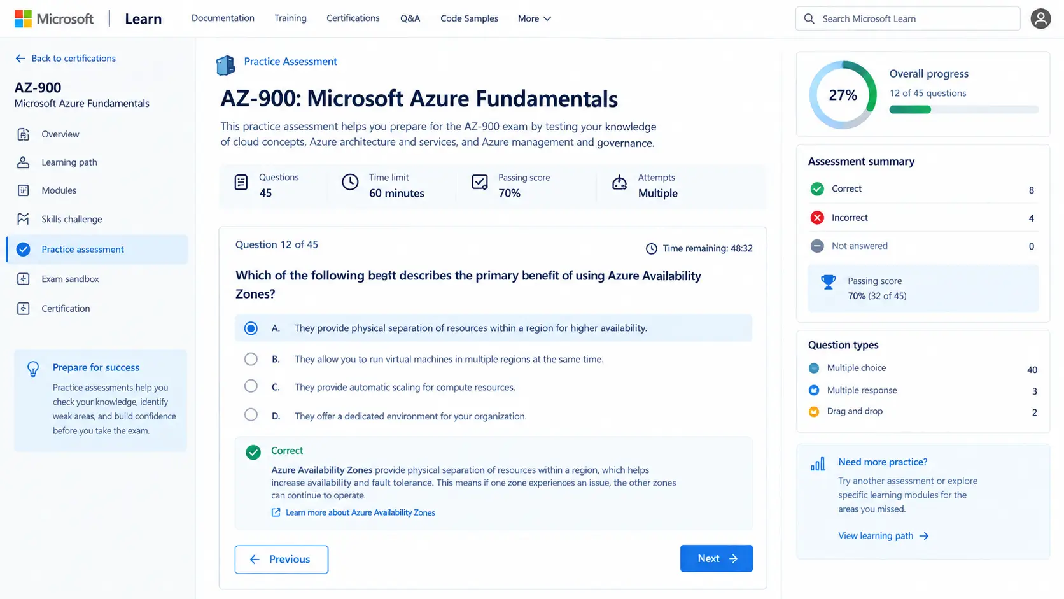Click answer text 'They offer a dedicated environment for your organization.'
Viewport: 1064px width, 599px height.
tap(410, 416)
